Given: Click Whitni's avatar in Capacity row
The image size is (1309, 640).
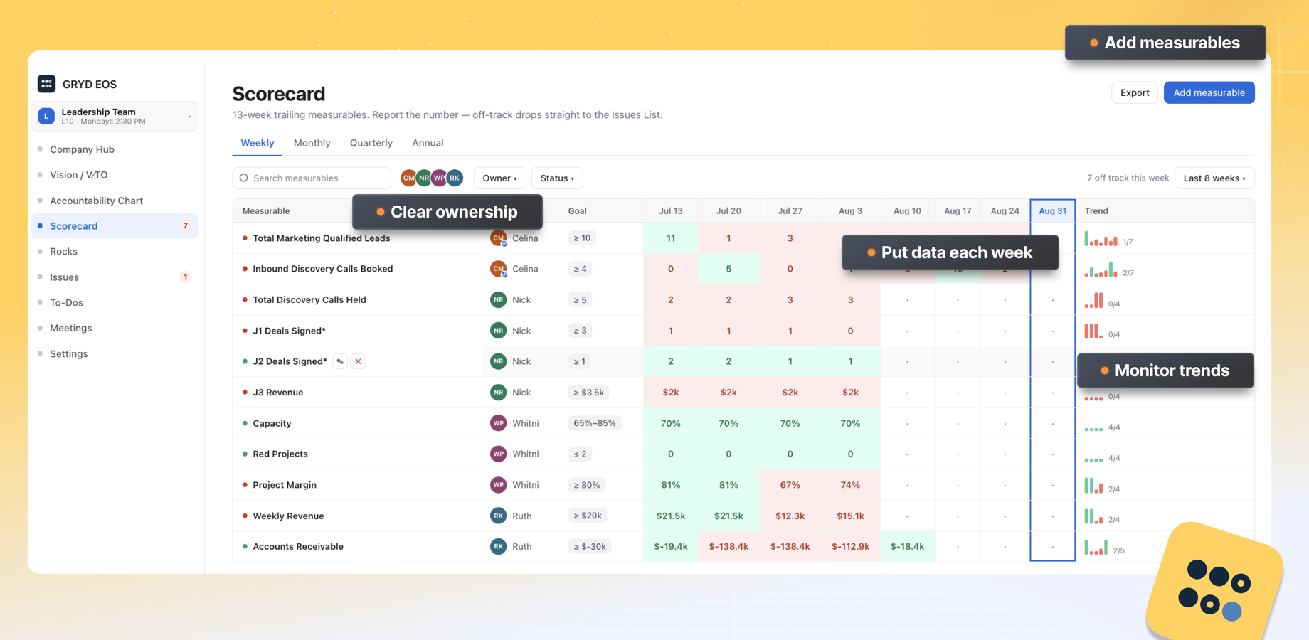Looking at the screenshot, I should coord(498,423).
